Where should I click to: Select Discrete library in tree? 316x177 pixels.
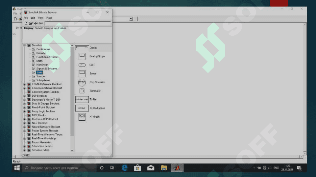point(41,53)
